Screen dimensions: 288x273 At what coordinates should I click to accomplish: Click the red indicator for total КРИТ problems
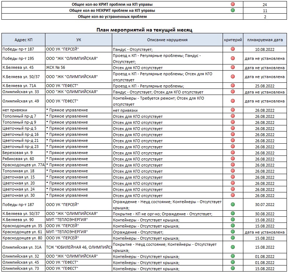[233, 5]
